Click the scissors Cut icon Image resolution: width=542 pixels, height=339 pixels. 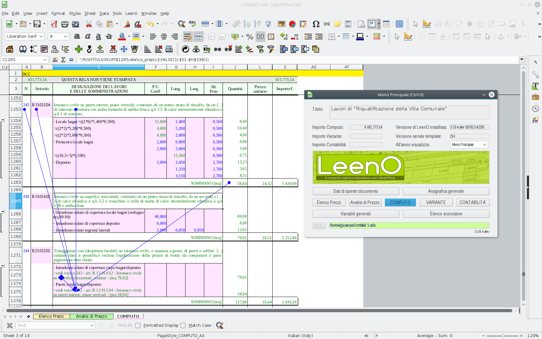pos(89,24)
